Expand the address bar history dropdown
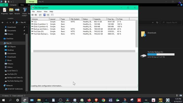The height and width of the screenshot is (103, 183). click(153, 22)
